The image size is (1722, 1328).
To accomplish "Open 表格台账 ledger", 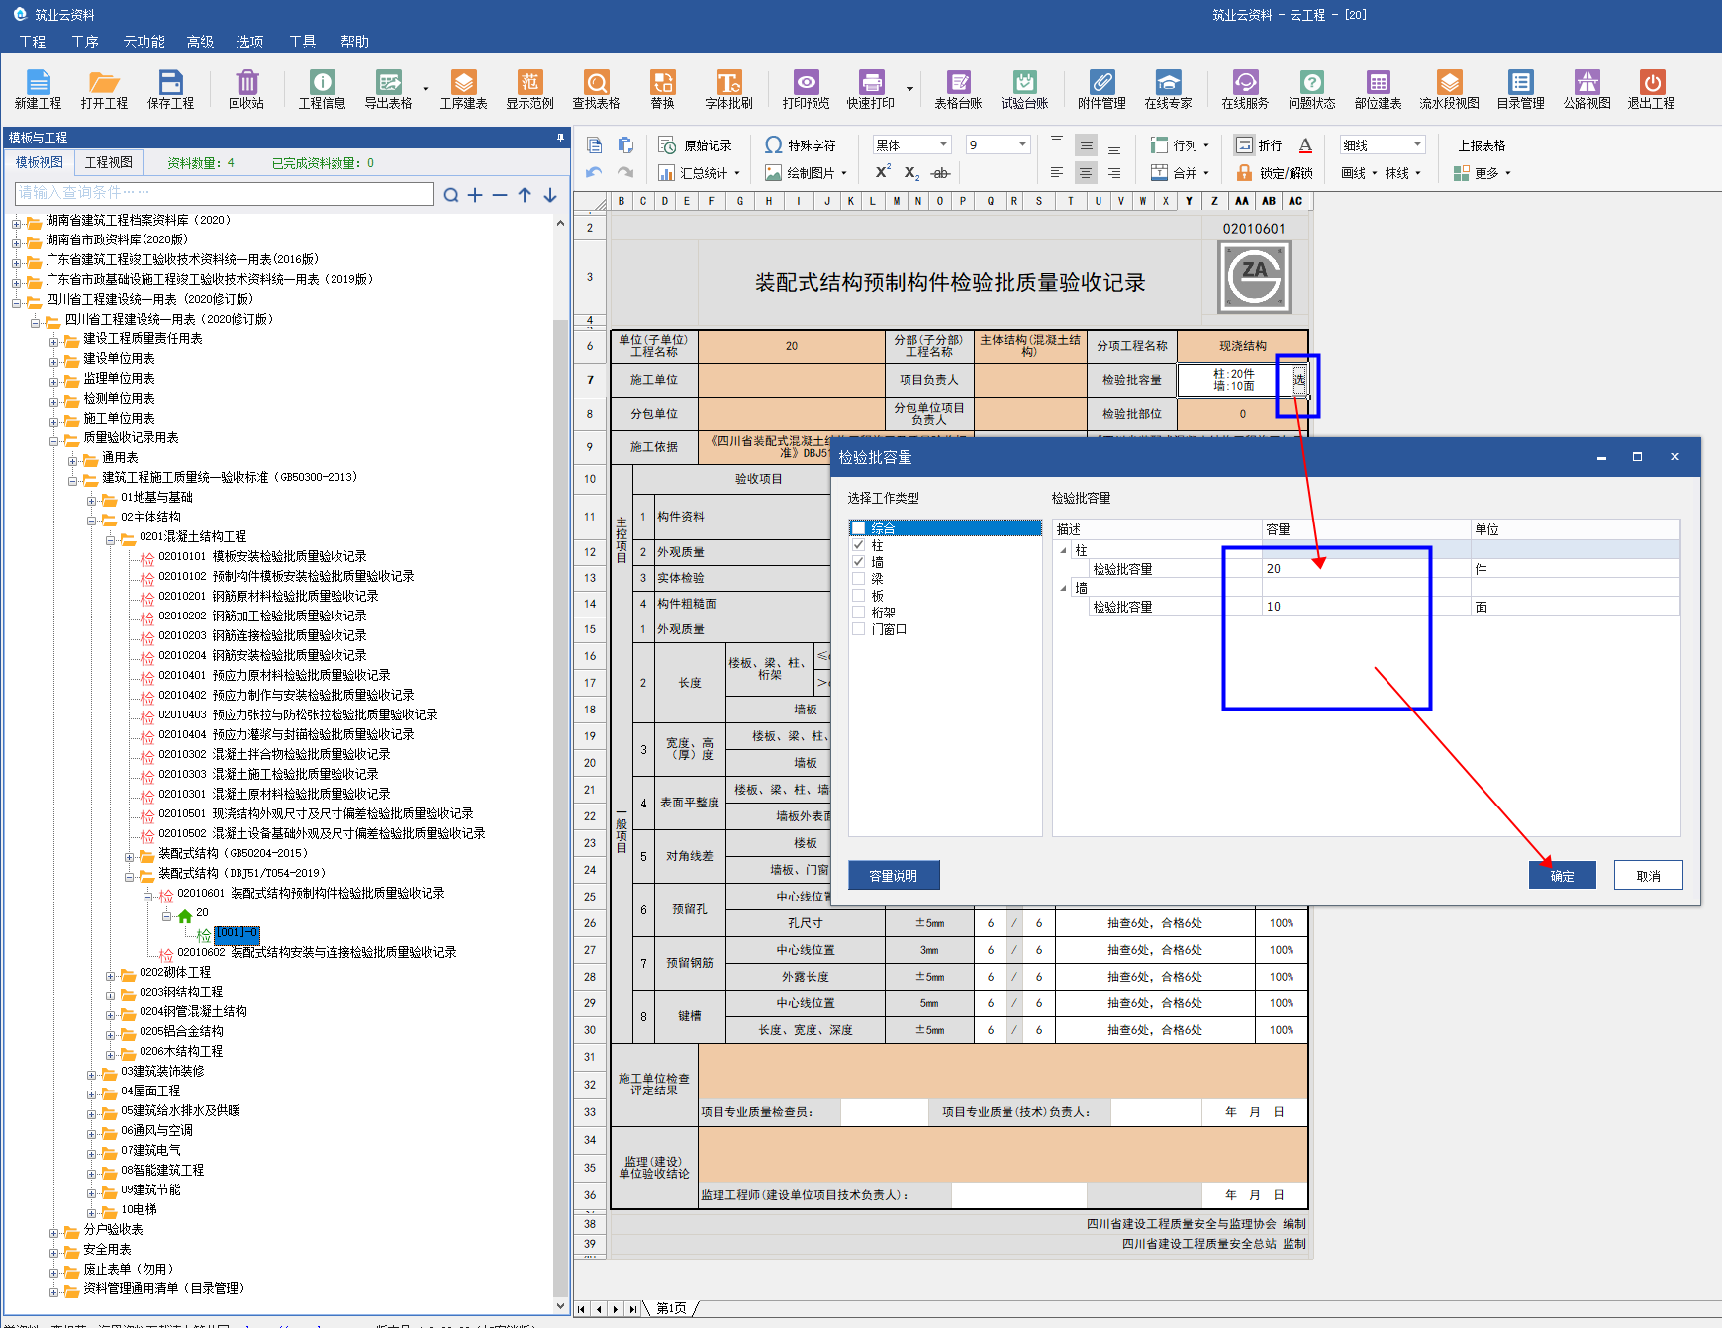I will tap(958, 90).
